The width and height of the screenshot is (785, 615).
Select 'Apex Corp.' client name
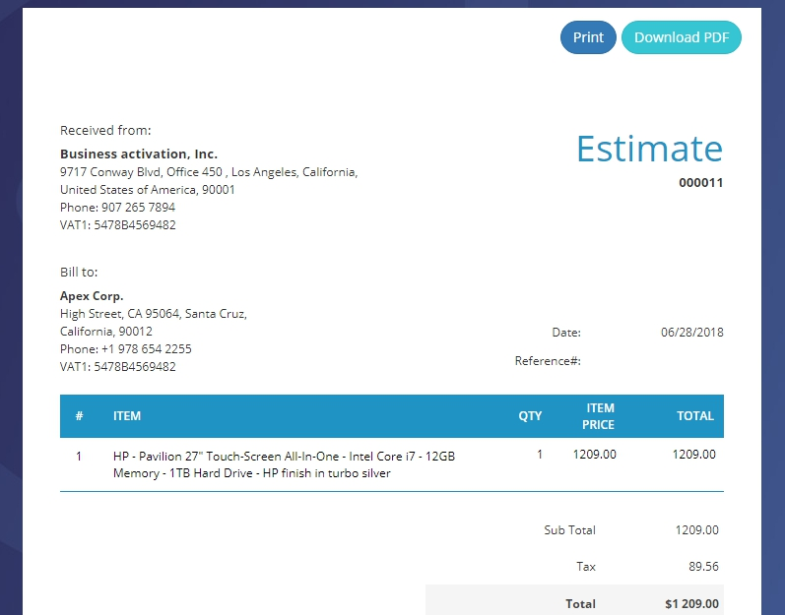[x=92, y=296]
